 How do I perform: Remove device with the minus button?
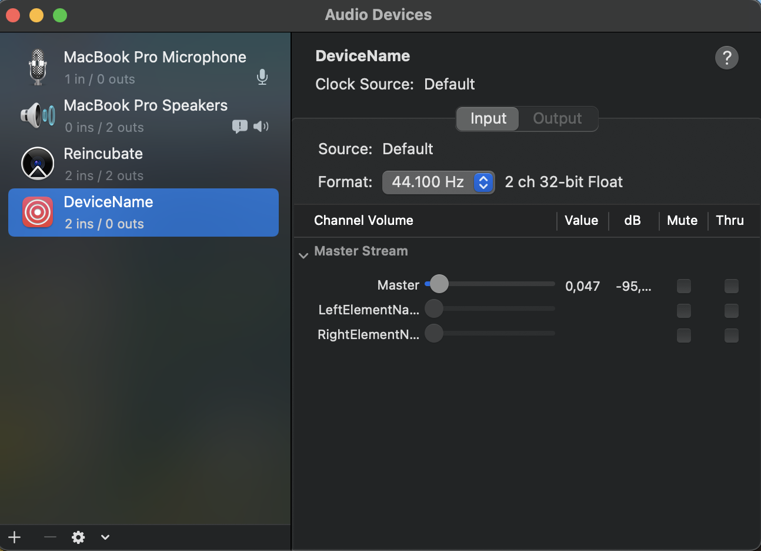point(50,537)
